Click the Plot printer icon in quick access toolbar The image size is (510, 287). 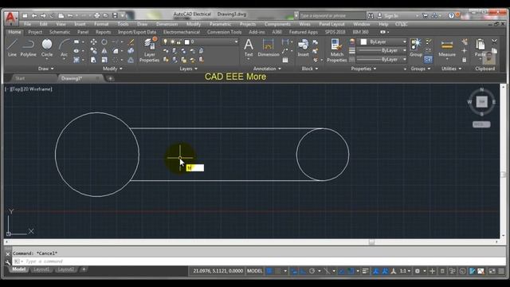coord(96,15)
